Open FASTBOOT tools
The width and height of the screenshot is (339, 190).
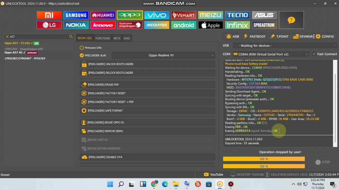[x=255, y=36]
